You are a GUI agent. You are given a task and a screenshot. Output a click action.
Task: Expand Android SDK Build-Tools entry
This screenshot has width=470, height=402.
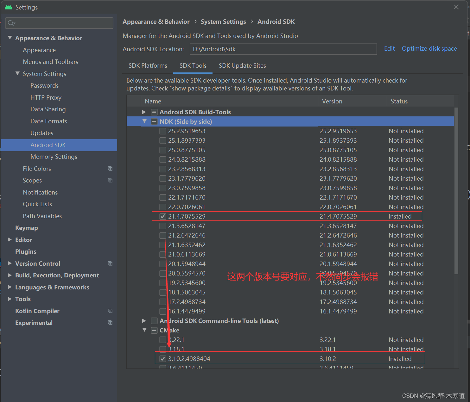(144, 112)
